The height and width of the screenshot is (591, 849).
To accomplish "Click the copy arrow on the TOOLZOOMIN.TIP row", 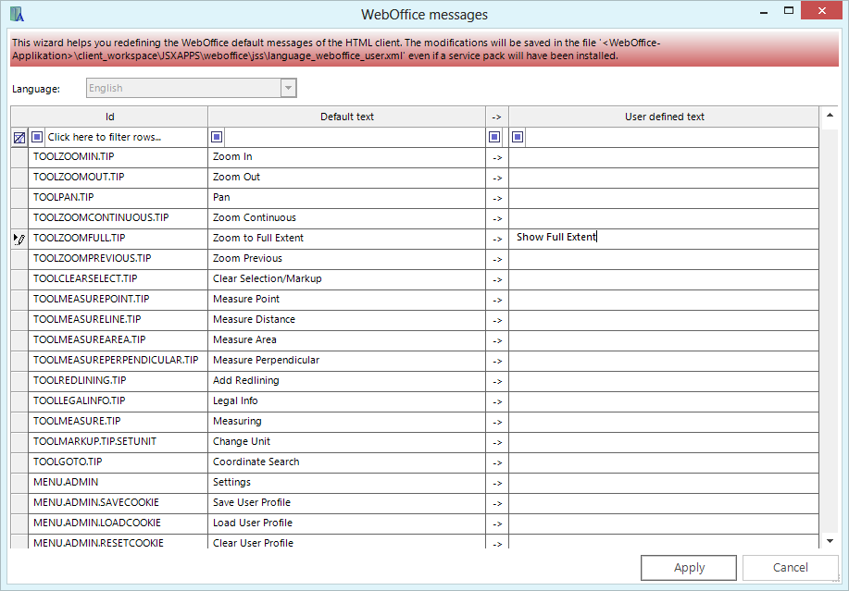I will [496, 156].
